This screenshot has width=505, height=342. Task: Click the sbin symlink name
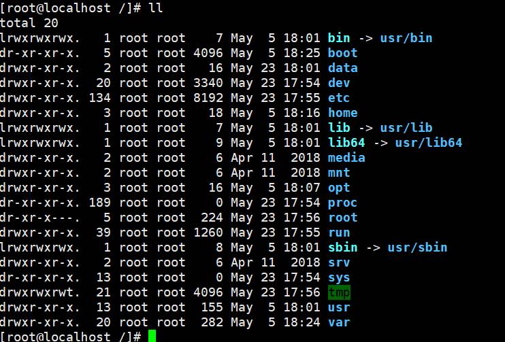pyautogui.click(x=342, y=247)
